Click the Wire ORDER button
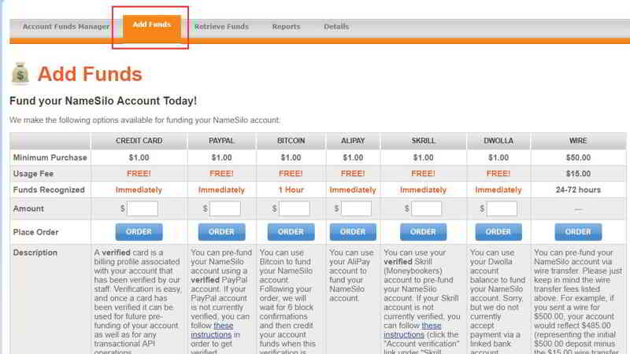Viewport: 630px width, 354px height. point(578,232)
